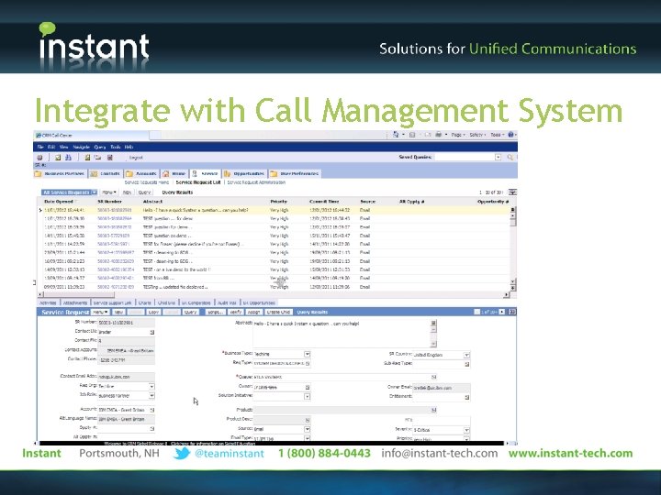Open the SR number link in the first highlighted row
Viewport: 661px width, 495px height.
[x=115, y=210]
